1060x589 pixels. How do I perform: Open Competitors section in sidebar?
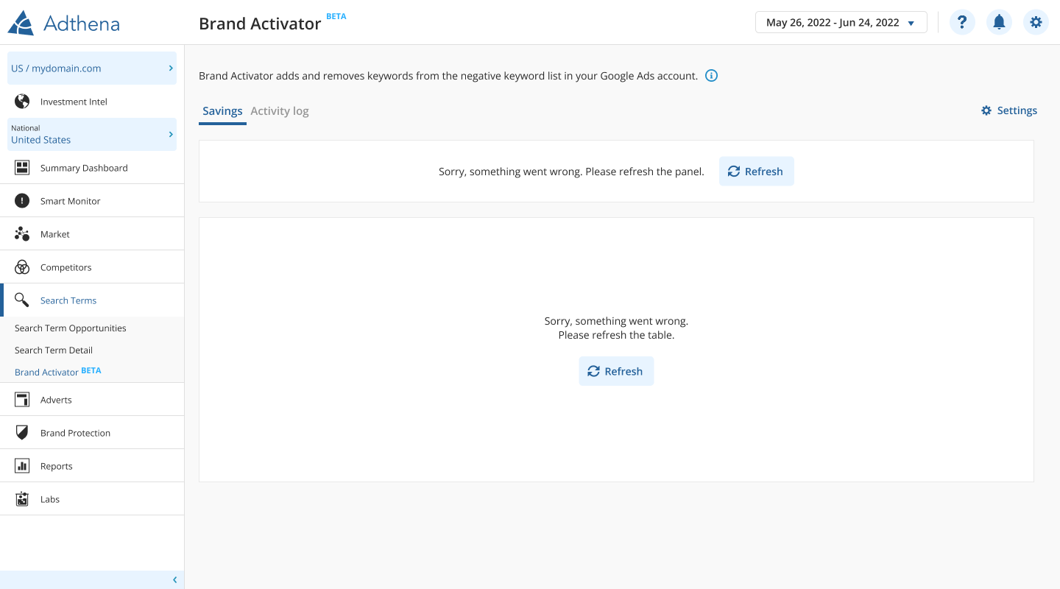66,267
